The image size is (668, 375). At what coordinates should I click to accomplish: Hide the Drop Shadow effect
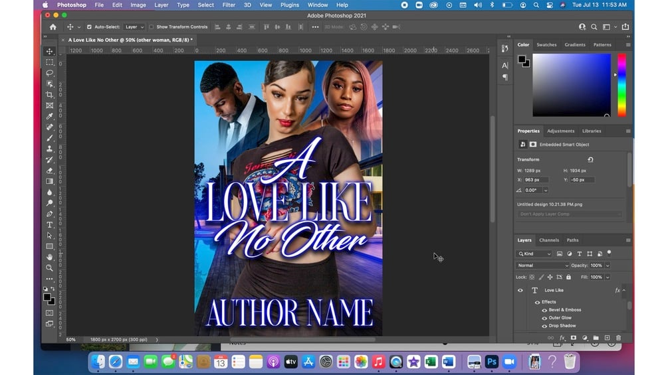[544, 326]
